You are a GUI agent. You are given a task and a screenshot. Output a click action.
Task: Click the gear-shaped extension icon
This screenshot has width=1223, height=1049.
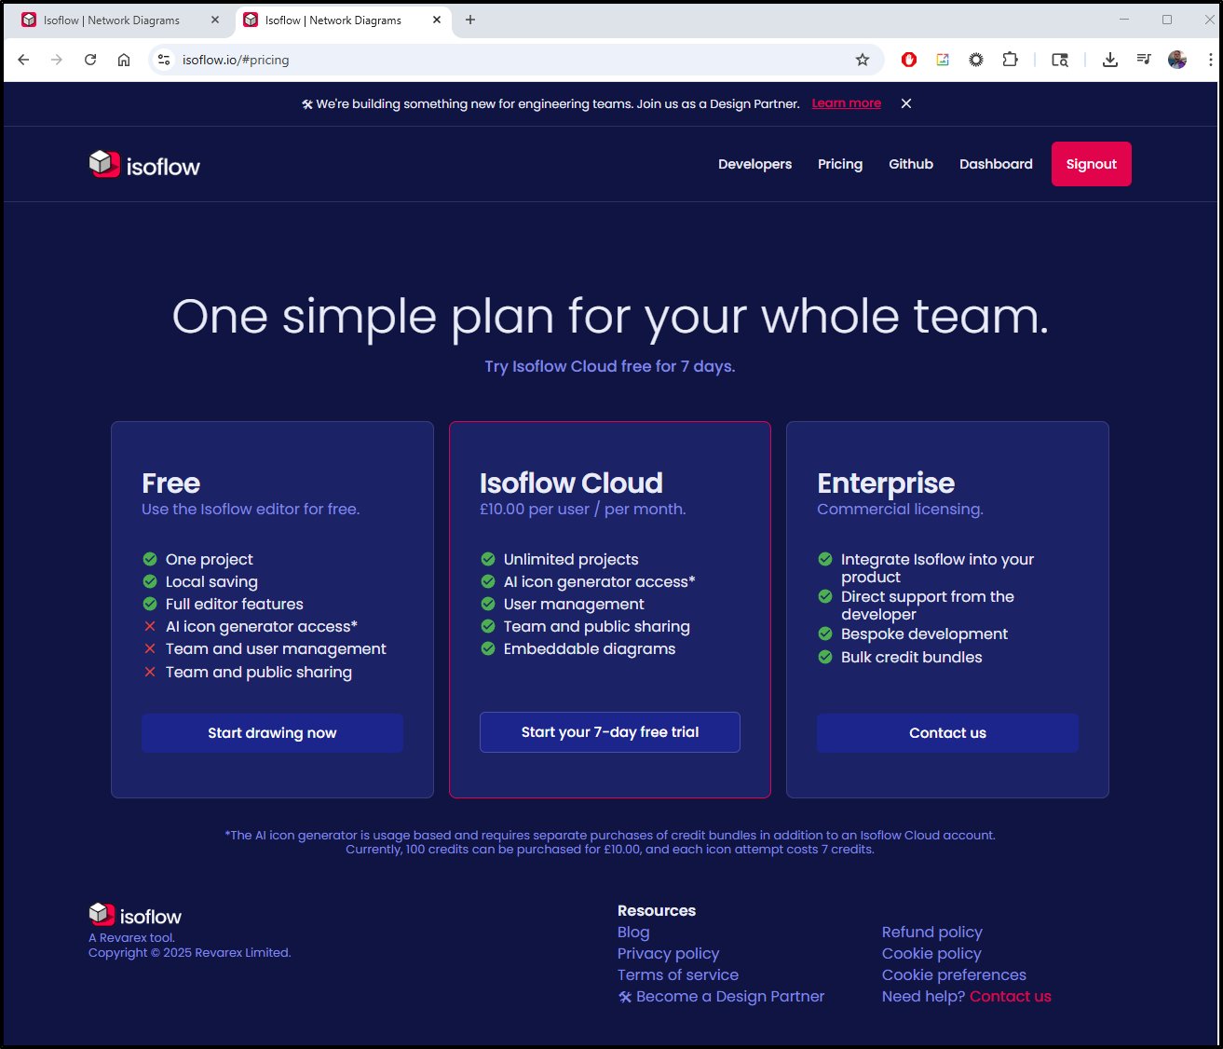[x=976, y=60]
